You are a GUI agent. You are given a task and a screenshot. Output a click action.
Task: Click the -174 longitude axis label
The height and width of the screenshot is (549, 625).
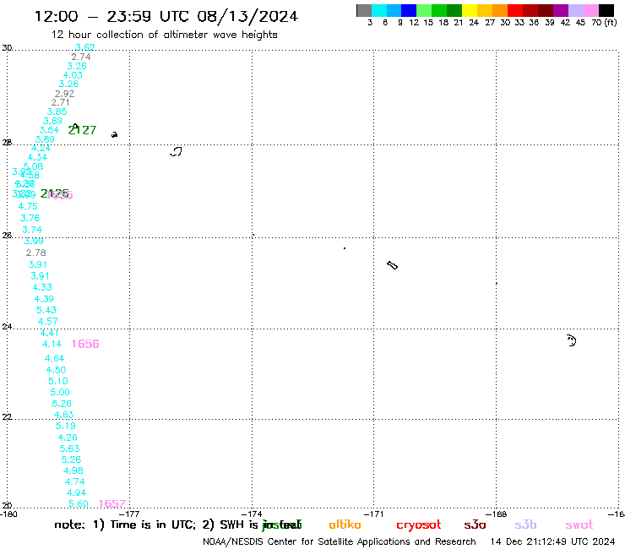(x=252, y=514)
